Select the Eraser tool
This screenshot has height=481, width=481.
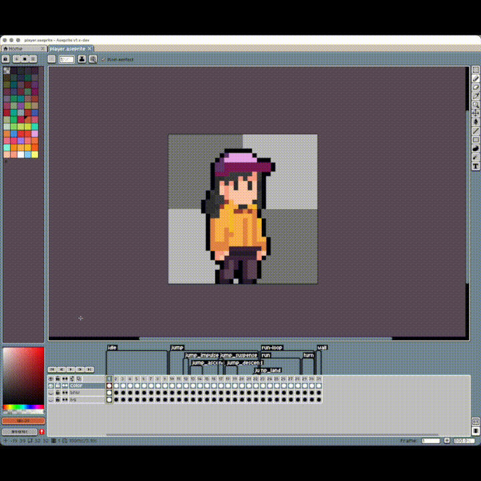point(476,88)
